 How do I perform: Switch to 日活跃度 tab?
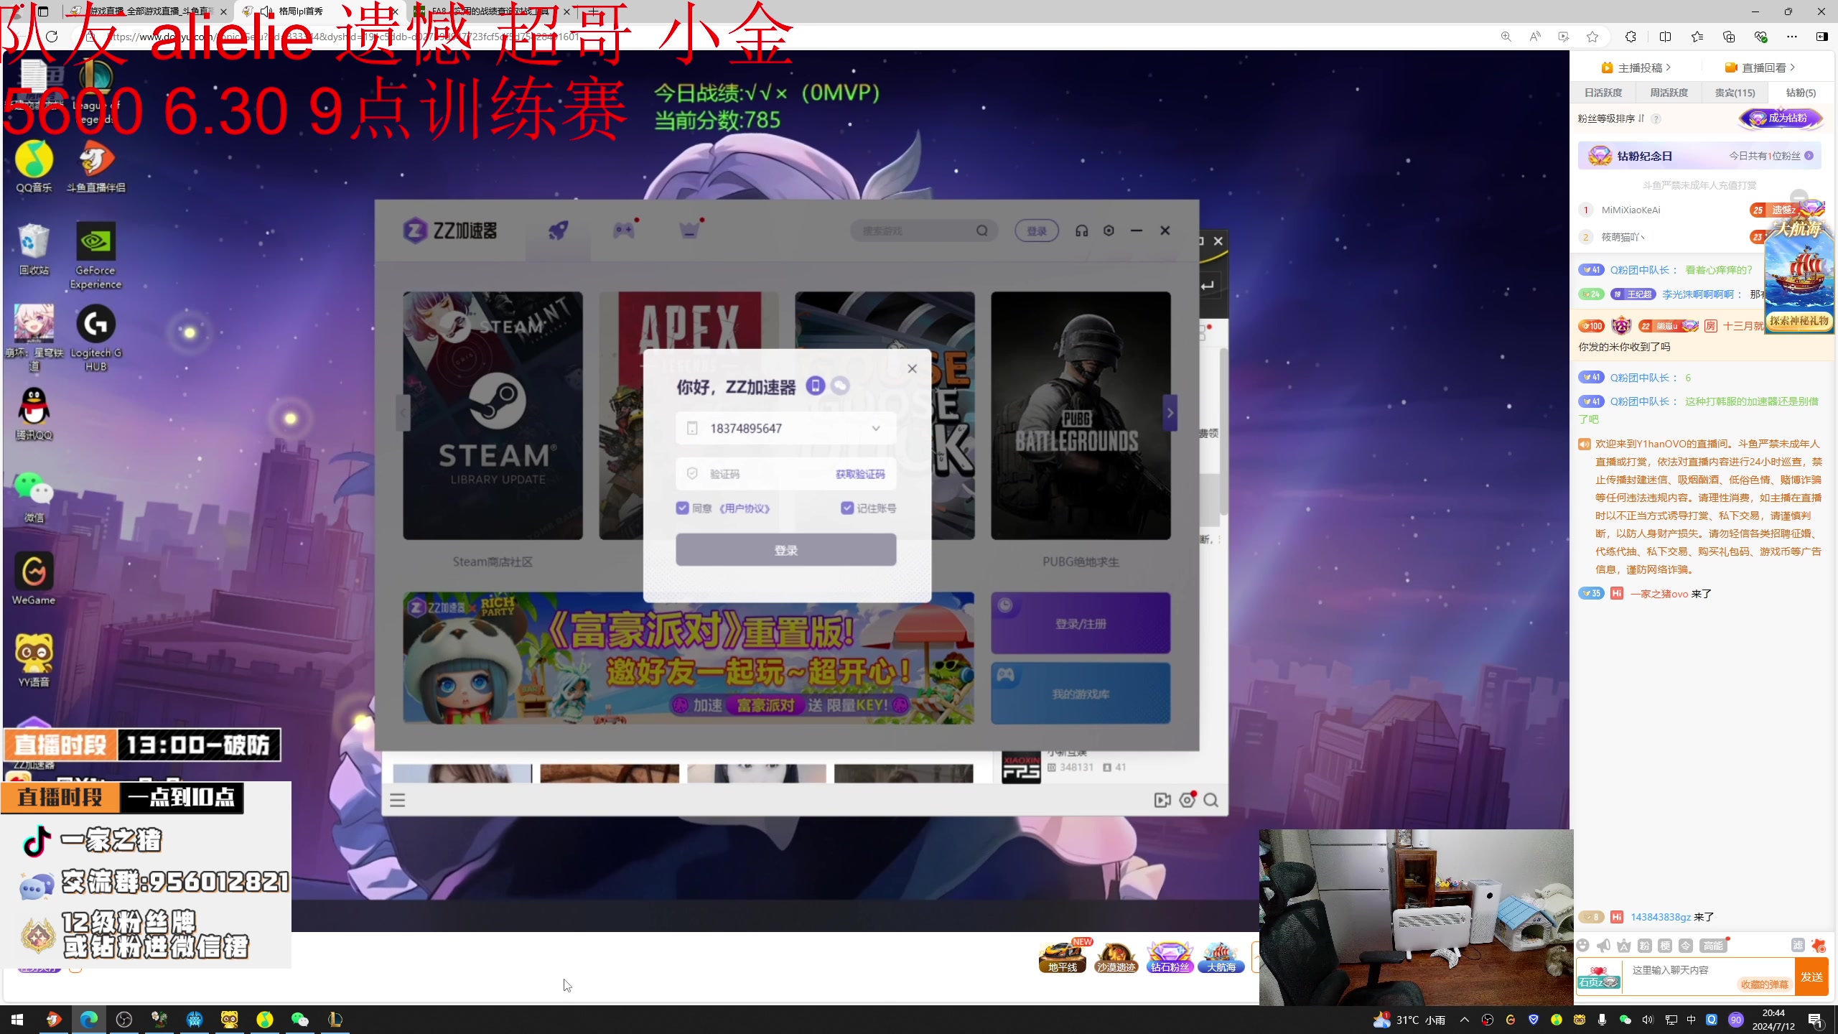pyautogui.click(x=1603, y=93)
